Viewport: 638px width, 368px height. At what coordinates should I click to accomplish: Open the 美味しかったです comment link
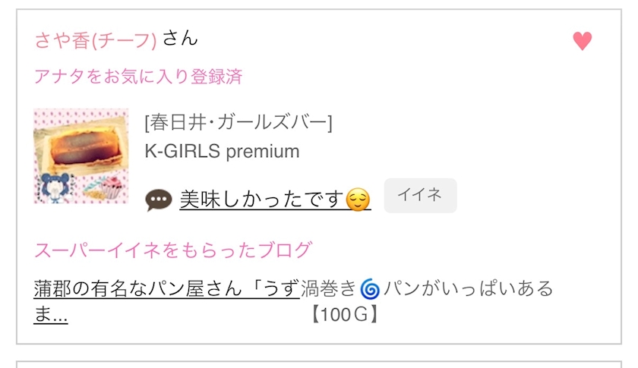coord(262,200)
